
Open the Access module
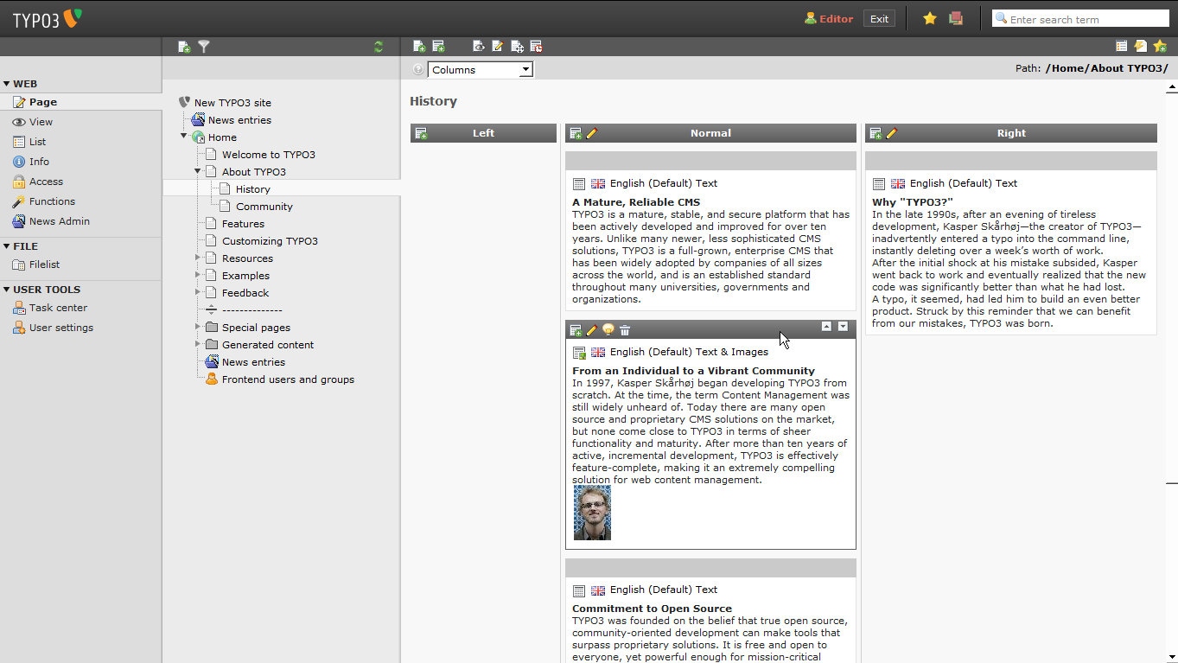(46, 182)
